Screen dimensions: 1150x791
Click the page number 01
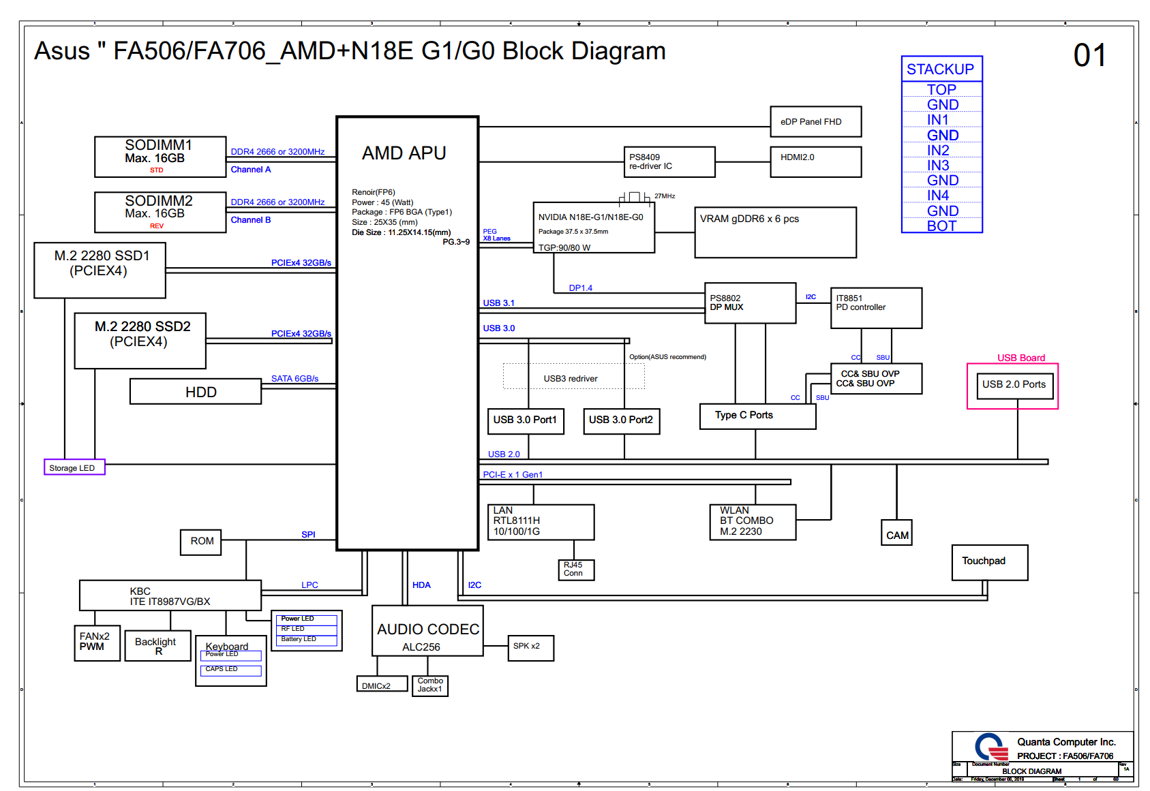(1089, 56)
